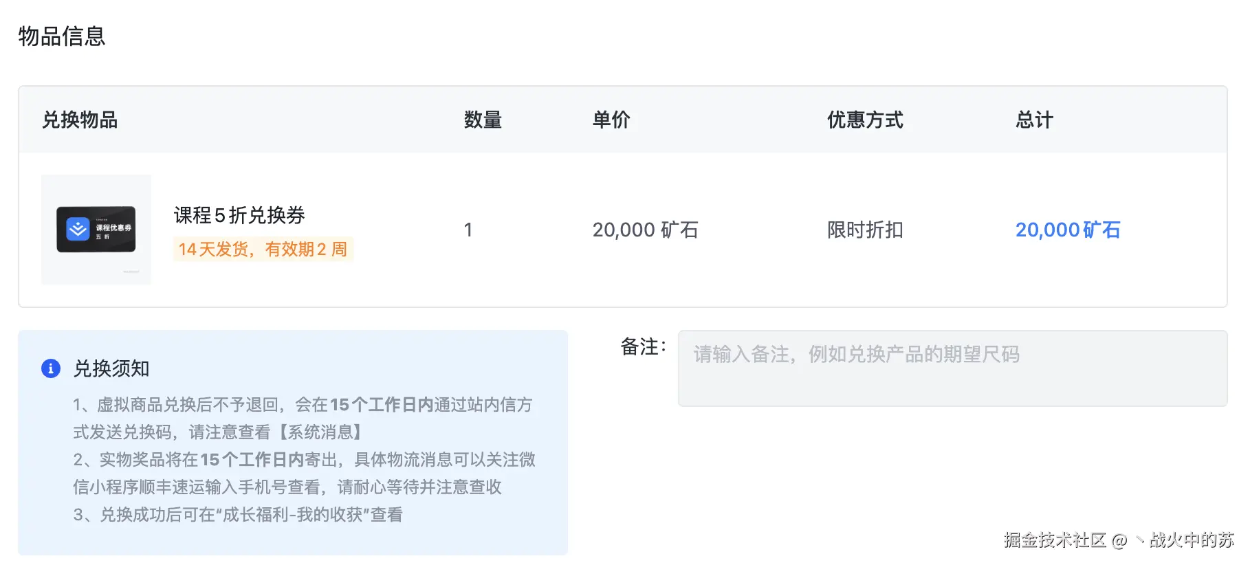Click the product image in 兑换物品 column
The height and width of the screenshot is (565, 1250).
(x=96, y=229)
